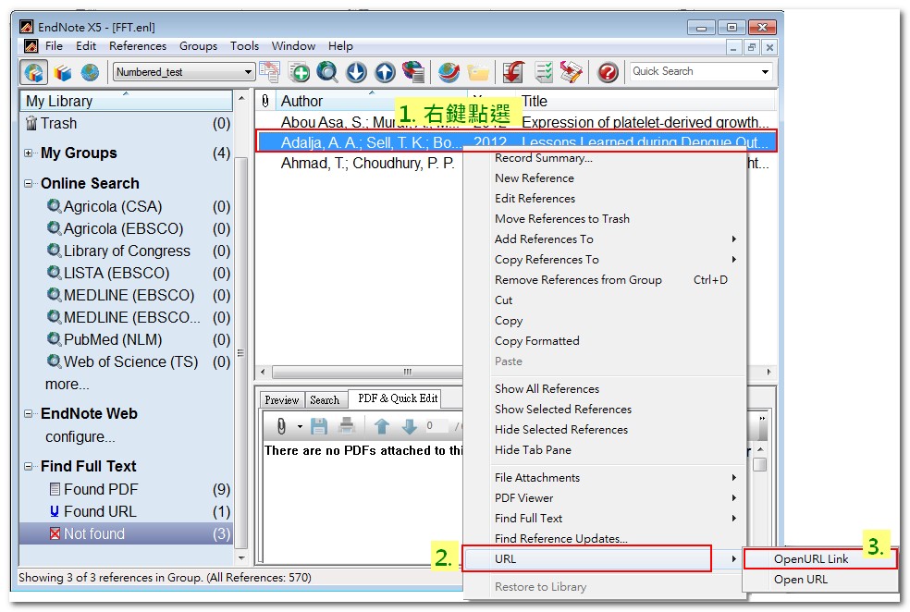The width and height of the screenshot is (910, 612).
Task: Click the configure... link under EndNote Web
Action: click(80, 436)
